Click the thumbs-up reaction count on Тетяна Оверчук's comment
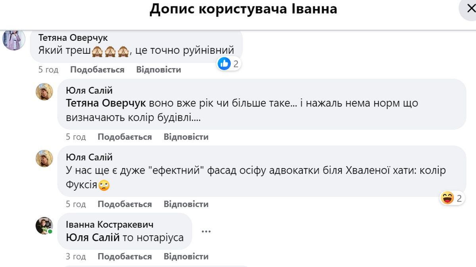 [x=228, y=64]
